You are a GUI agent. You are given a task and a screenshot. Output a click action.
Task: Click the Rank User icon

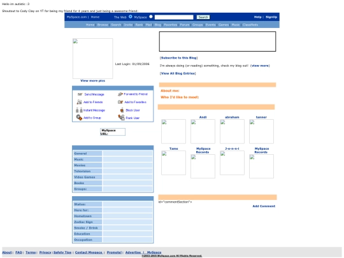pyautogui.click(x=121, y=118)
